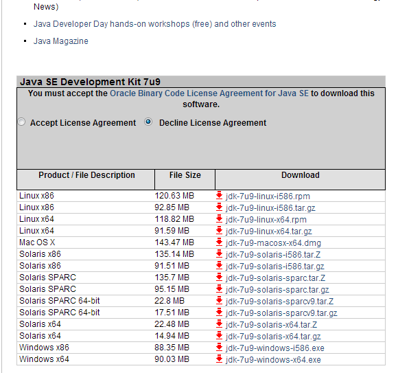Click the 14.94 MB file size cell
Viewport: 398px width, 373px height.
[172, 336]
